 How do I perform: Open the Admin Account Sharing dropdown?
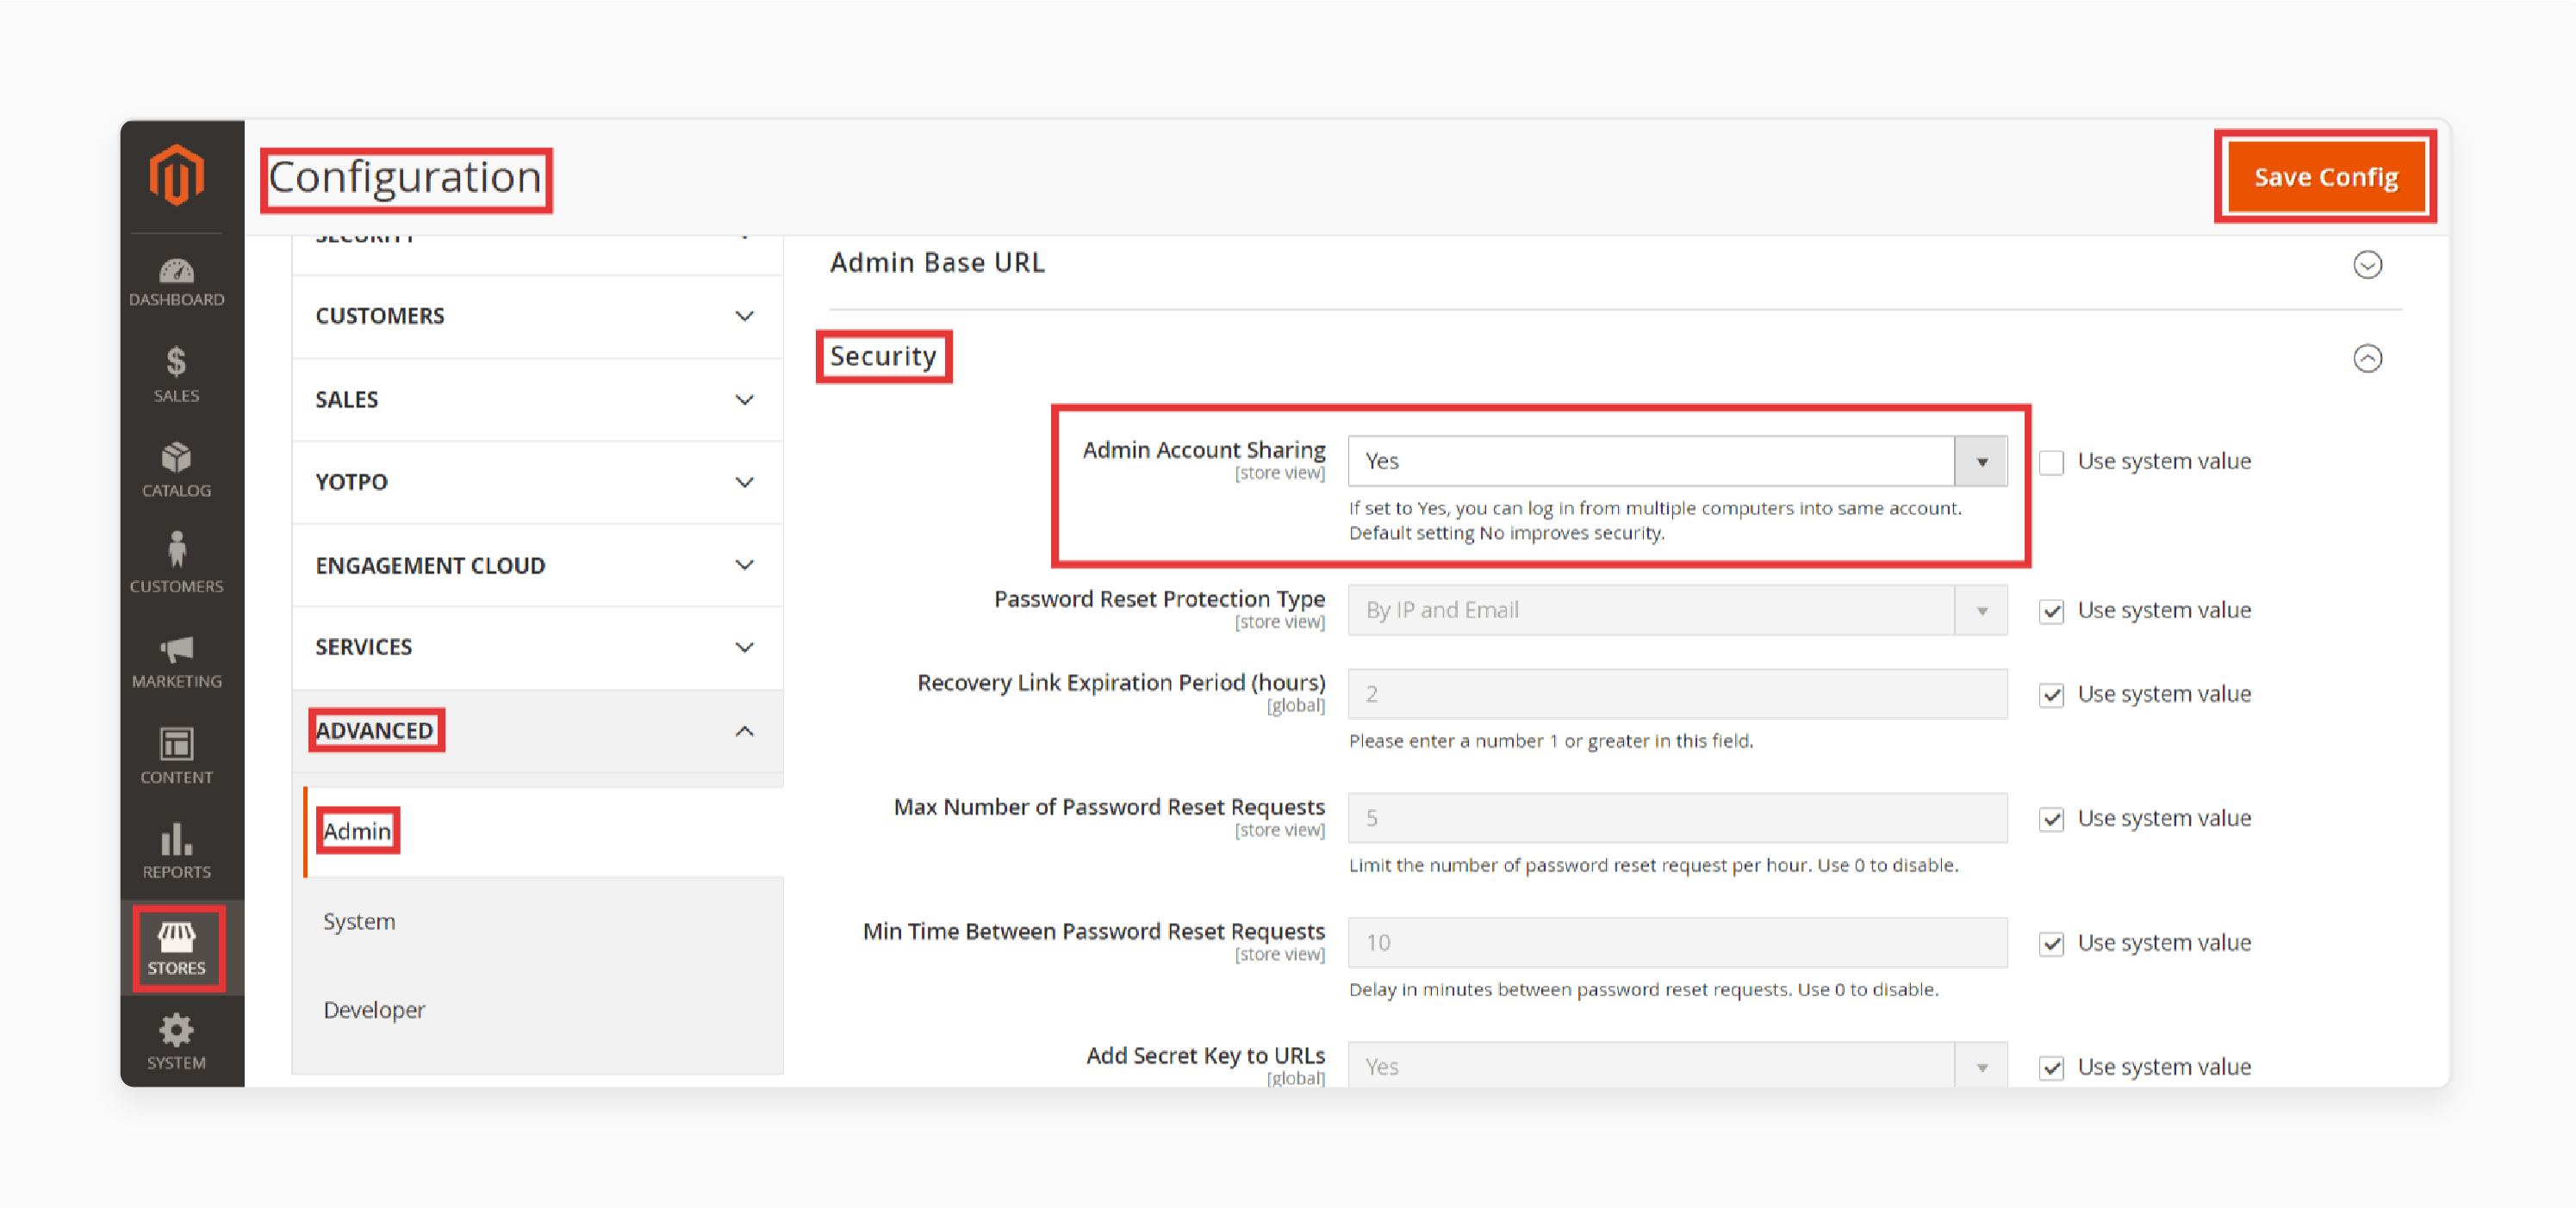click(x=1677, y=462)
